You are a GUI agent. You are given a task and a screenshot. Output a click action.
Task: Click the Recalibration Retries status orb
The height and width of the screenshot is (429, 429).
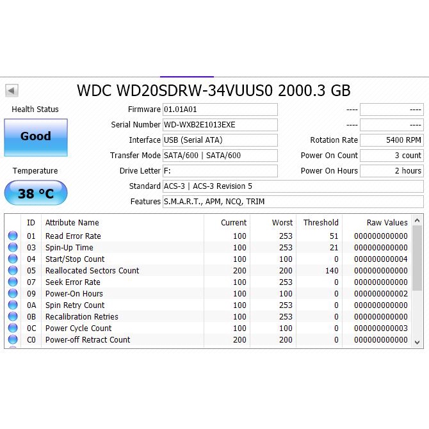click(x=13, y=317)
